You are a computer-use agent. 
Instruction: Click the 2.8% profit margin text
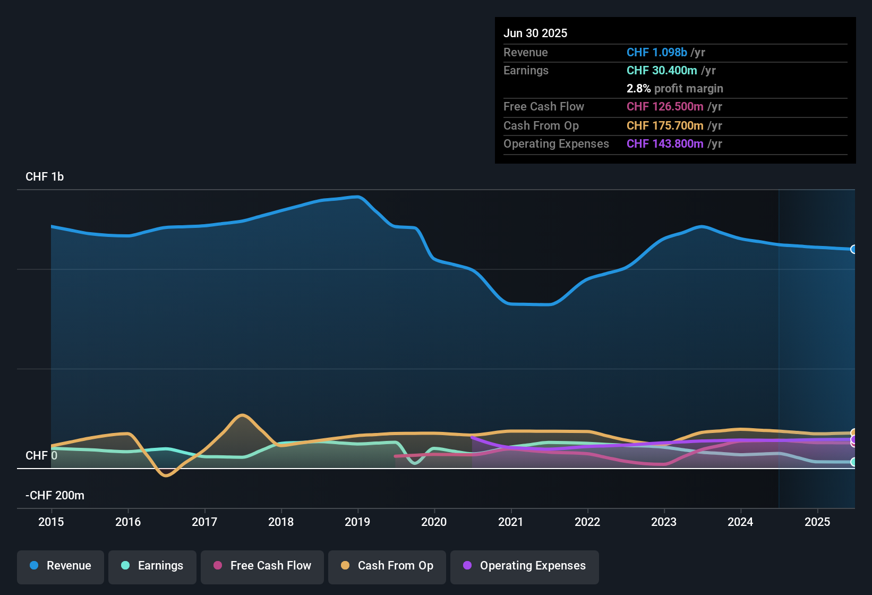(x=675, y=89)
